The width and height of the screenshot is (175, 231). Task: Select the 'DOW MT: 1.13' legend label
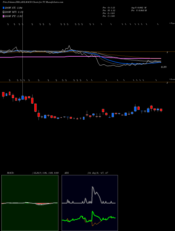coord(14,12)
